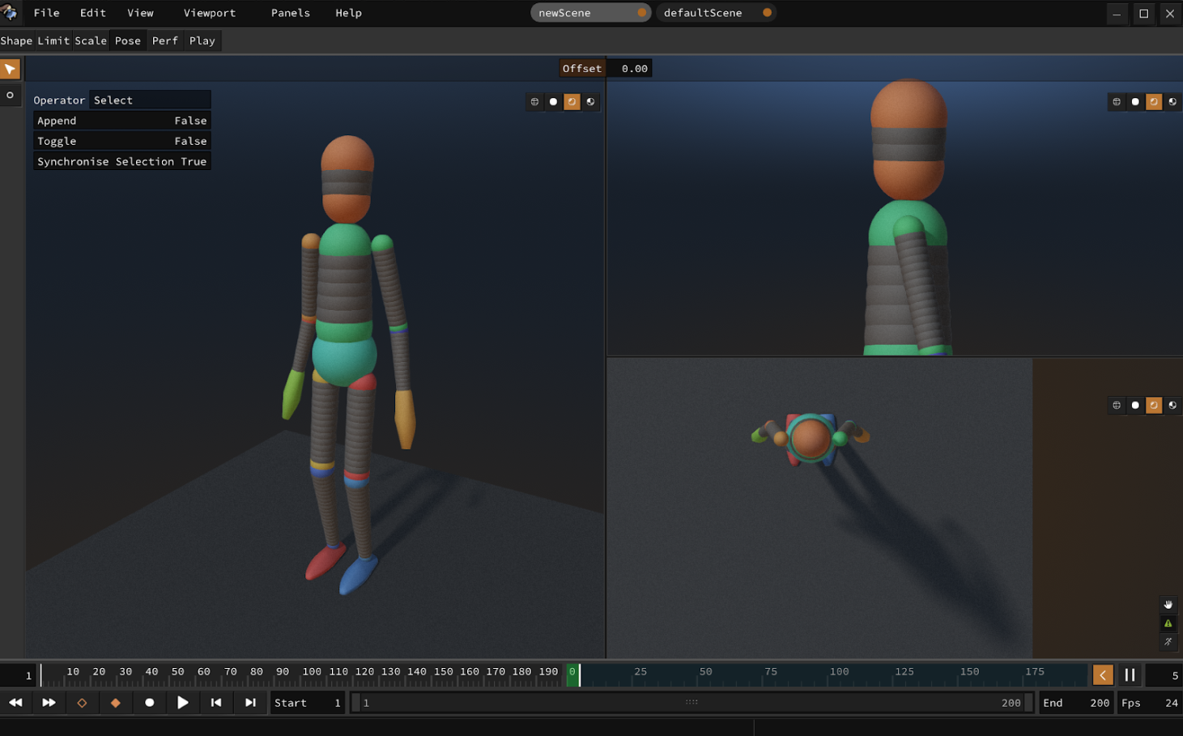Open the Pose tab
The image size is (1183, 736).
128,40
